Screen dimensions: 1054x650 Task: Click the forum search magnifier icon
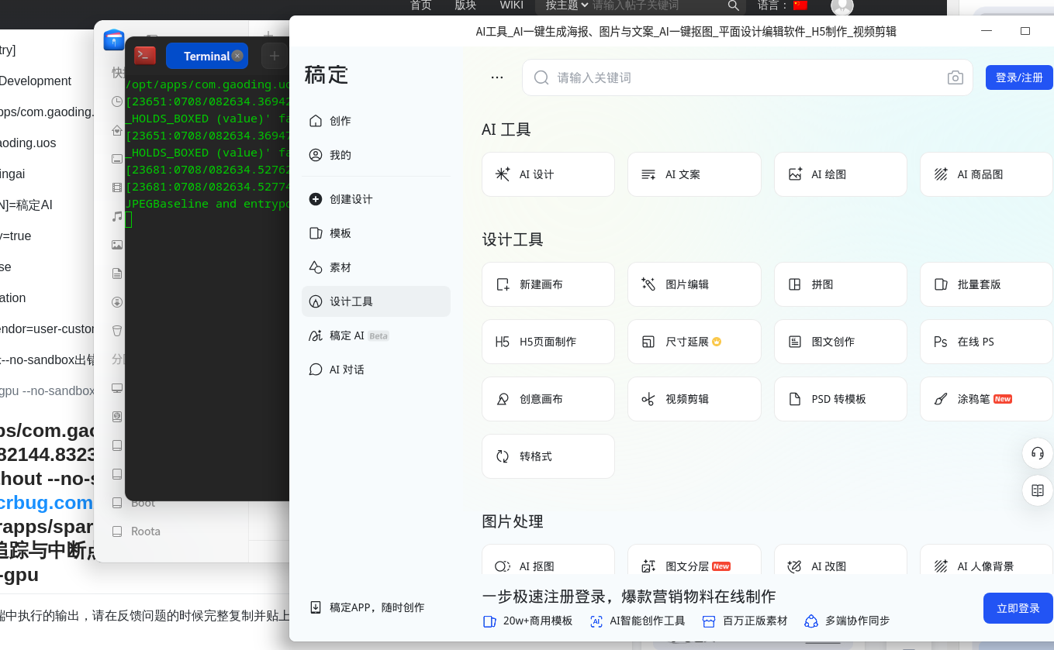733,5
